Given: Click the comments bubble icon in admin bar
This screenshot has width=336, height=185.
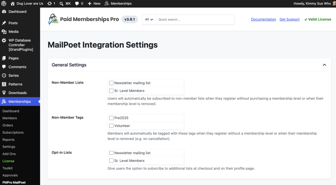Looking at the screenshot, I should click(77, 4).
